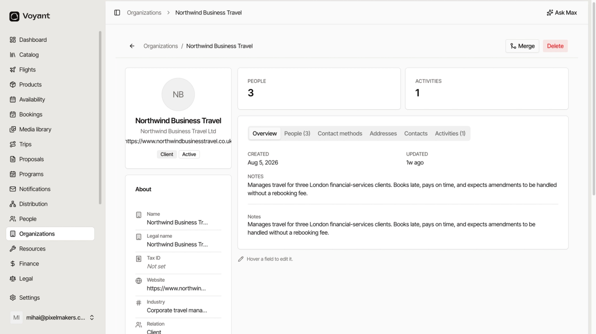Open the Addresses tab
Viewport: 596px width, 334px height.
point(383,133)
